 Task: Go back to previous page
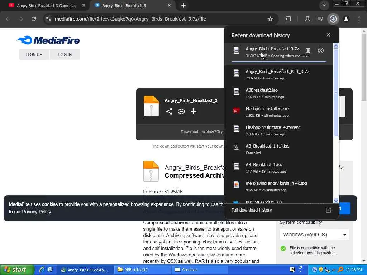pyautogui.click(x=8, y=19)
